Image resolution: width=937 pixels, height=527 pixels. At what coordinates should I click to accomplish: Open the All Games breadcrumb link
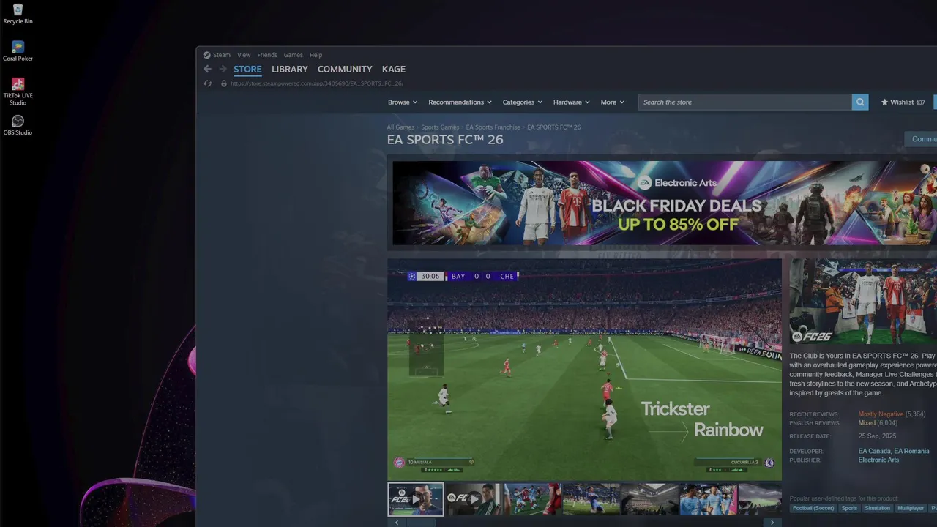(400, 127)
